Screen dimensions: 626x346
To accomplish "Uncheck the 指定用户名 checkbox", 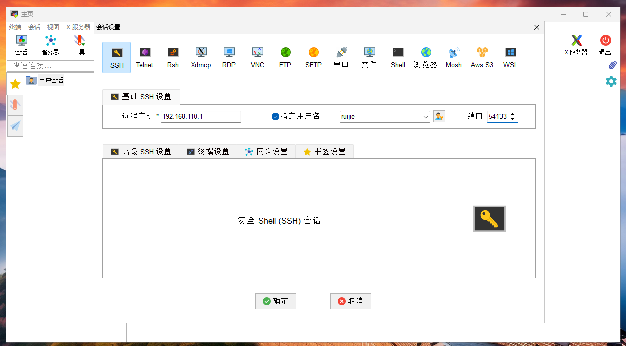I will pos(275,116).
